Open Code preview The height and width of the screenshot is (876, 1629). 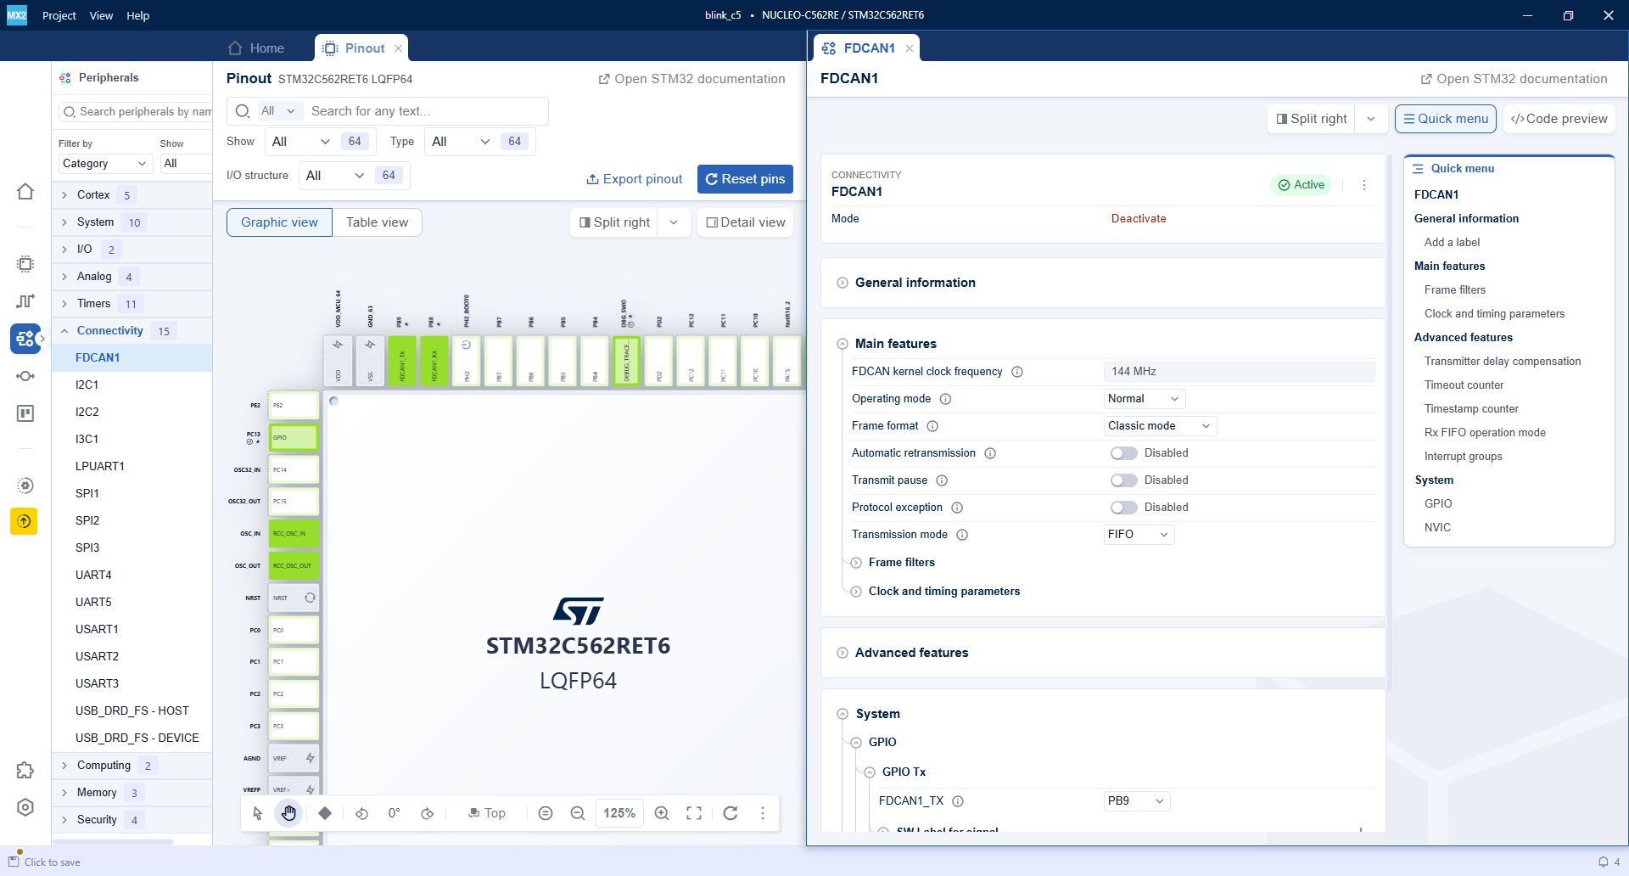coord(1559,119)
